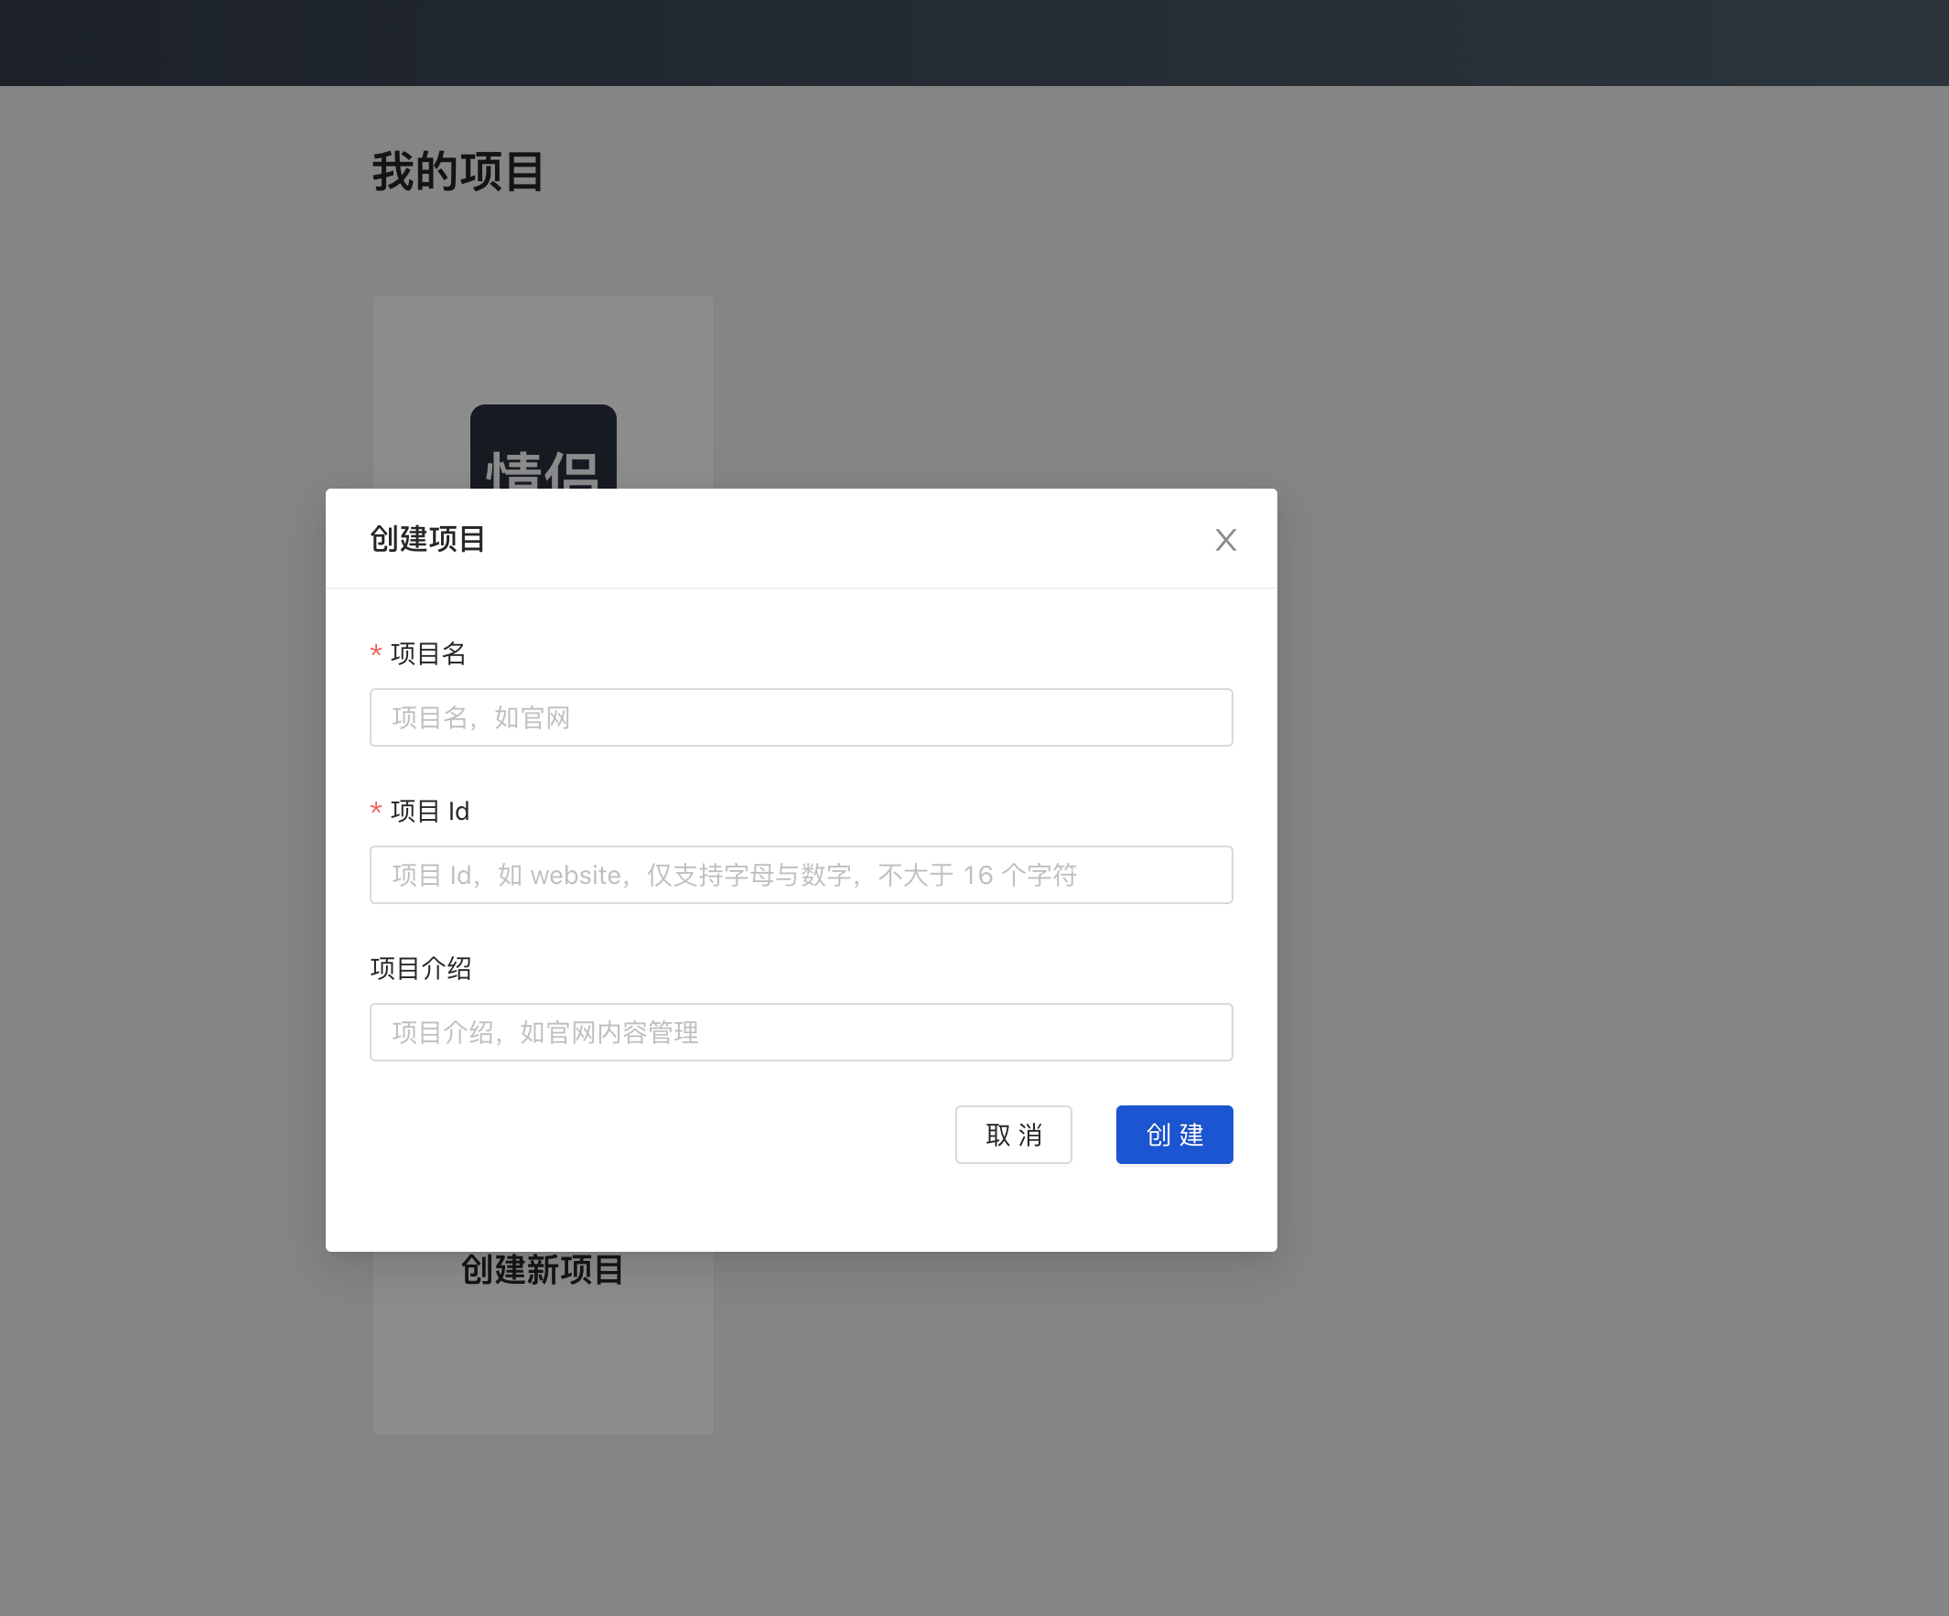The image size is (1949, 1616).
Task: Click the dark top navigation bar
Action: [x=974, y=43]
